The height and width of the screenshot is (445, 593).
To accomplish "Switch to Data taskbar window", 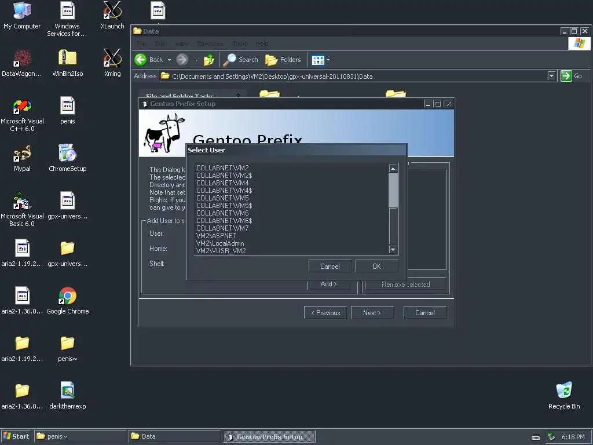I will coord(174,436).
